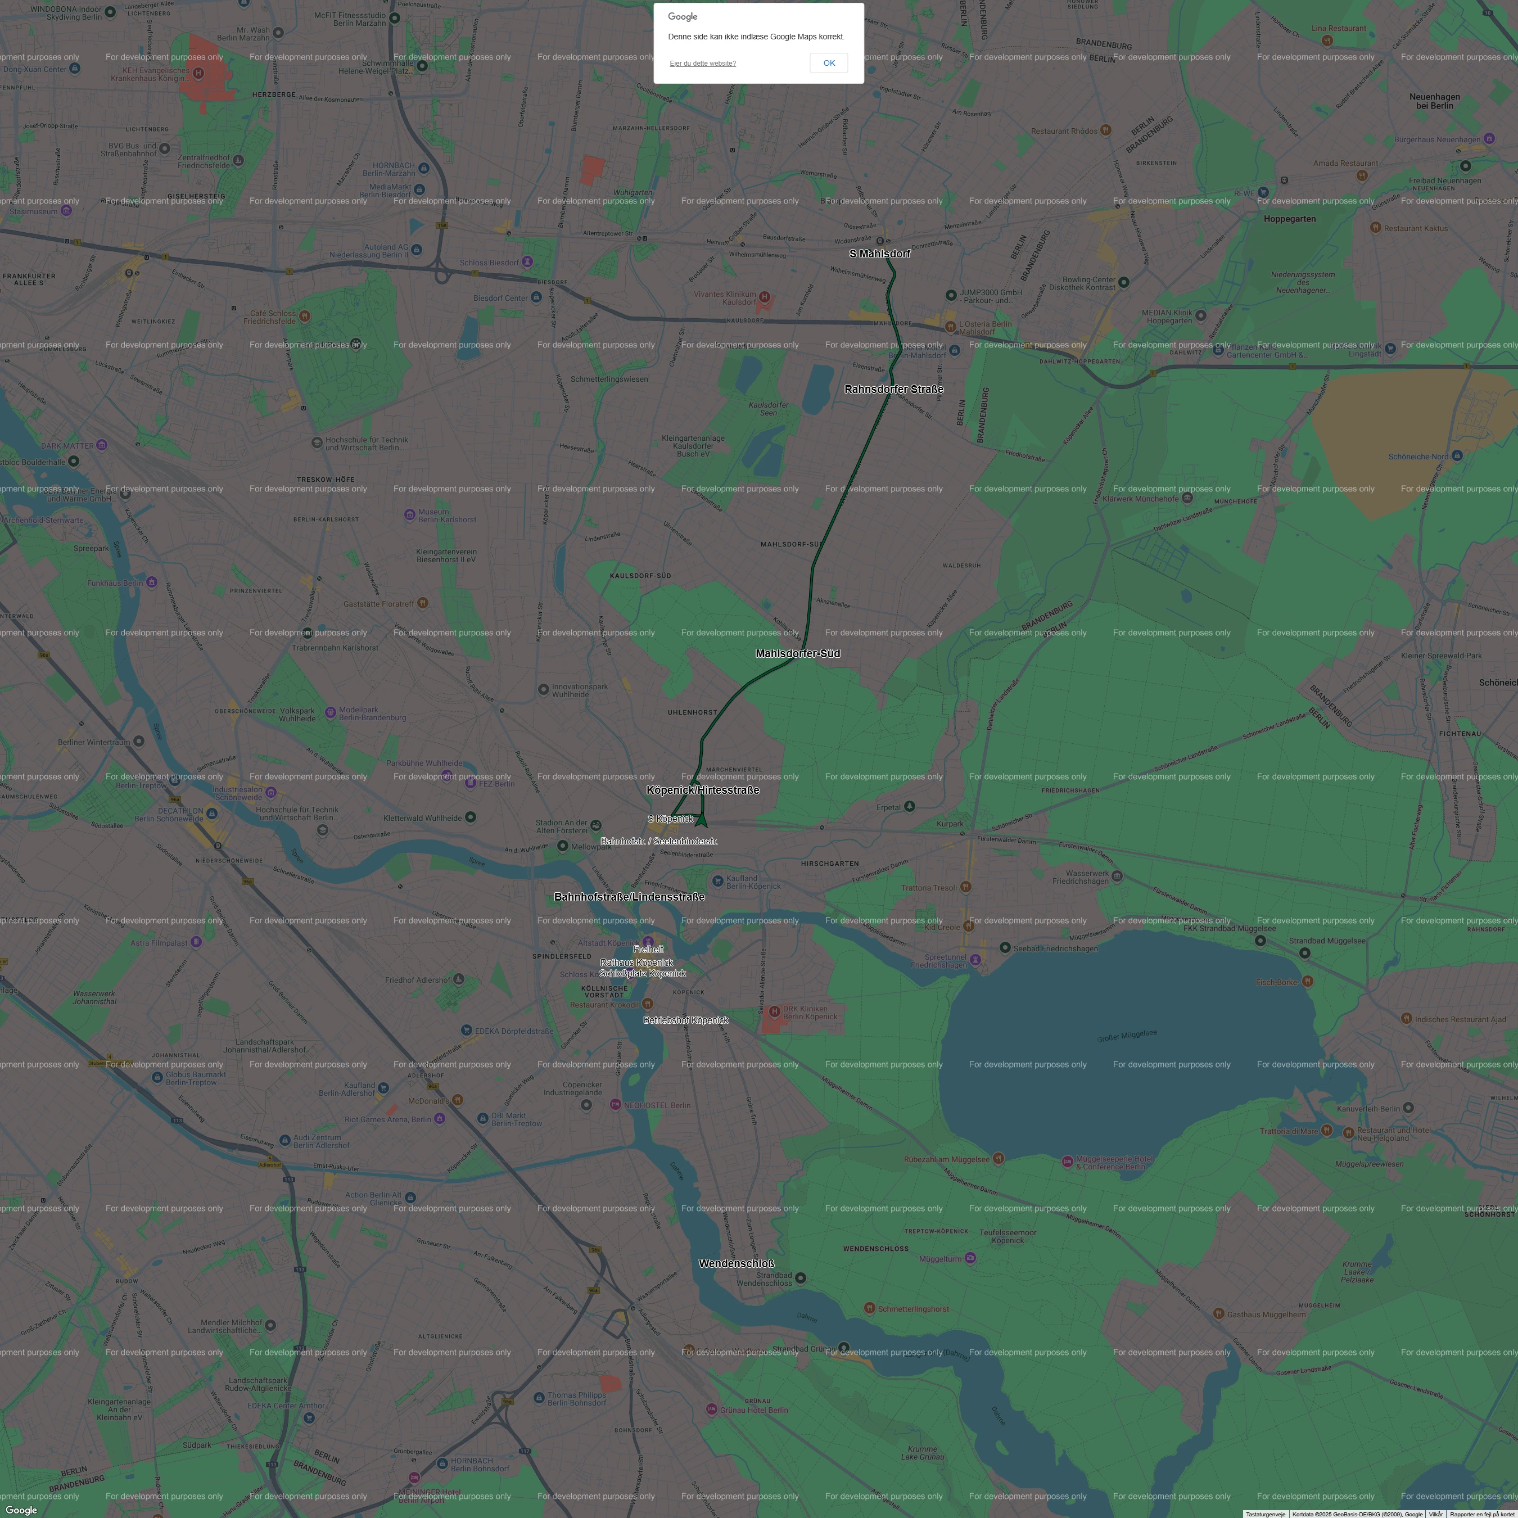Click the Restaurant Krokodil icon
The width and height of the screenshot is (1518, 1518).
click(x=648, y=1004)
